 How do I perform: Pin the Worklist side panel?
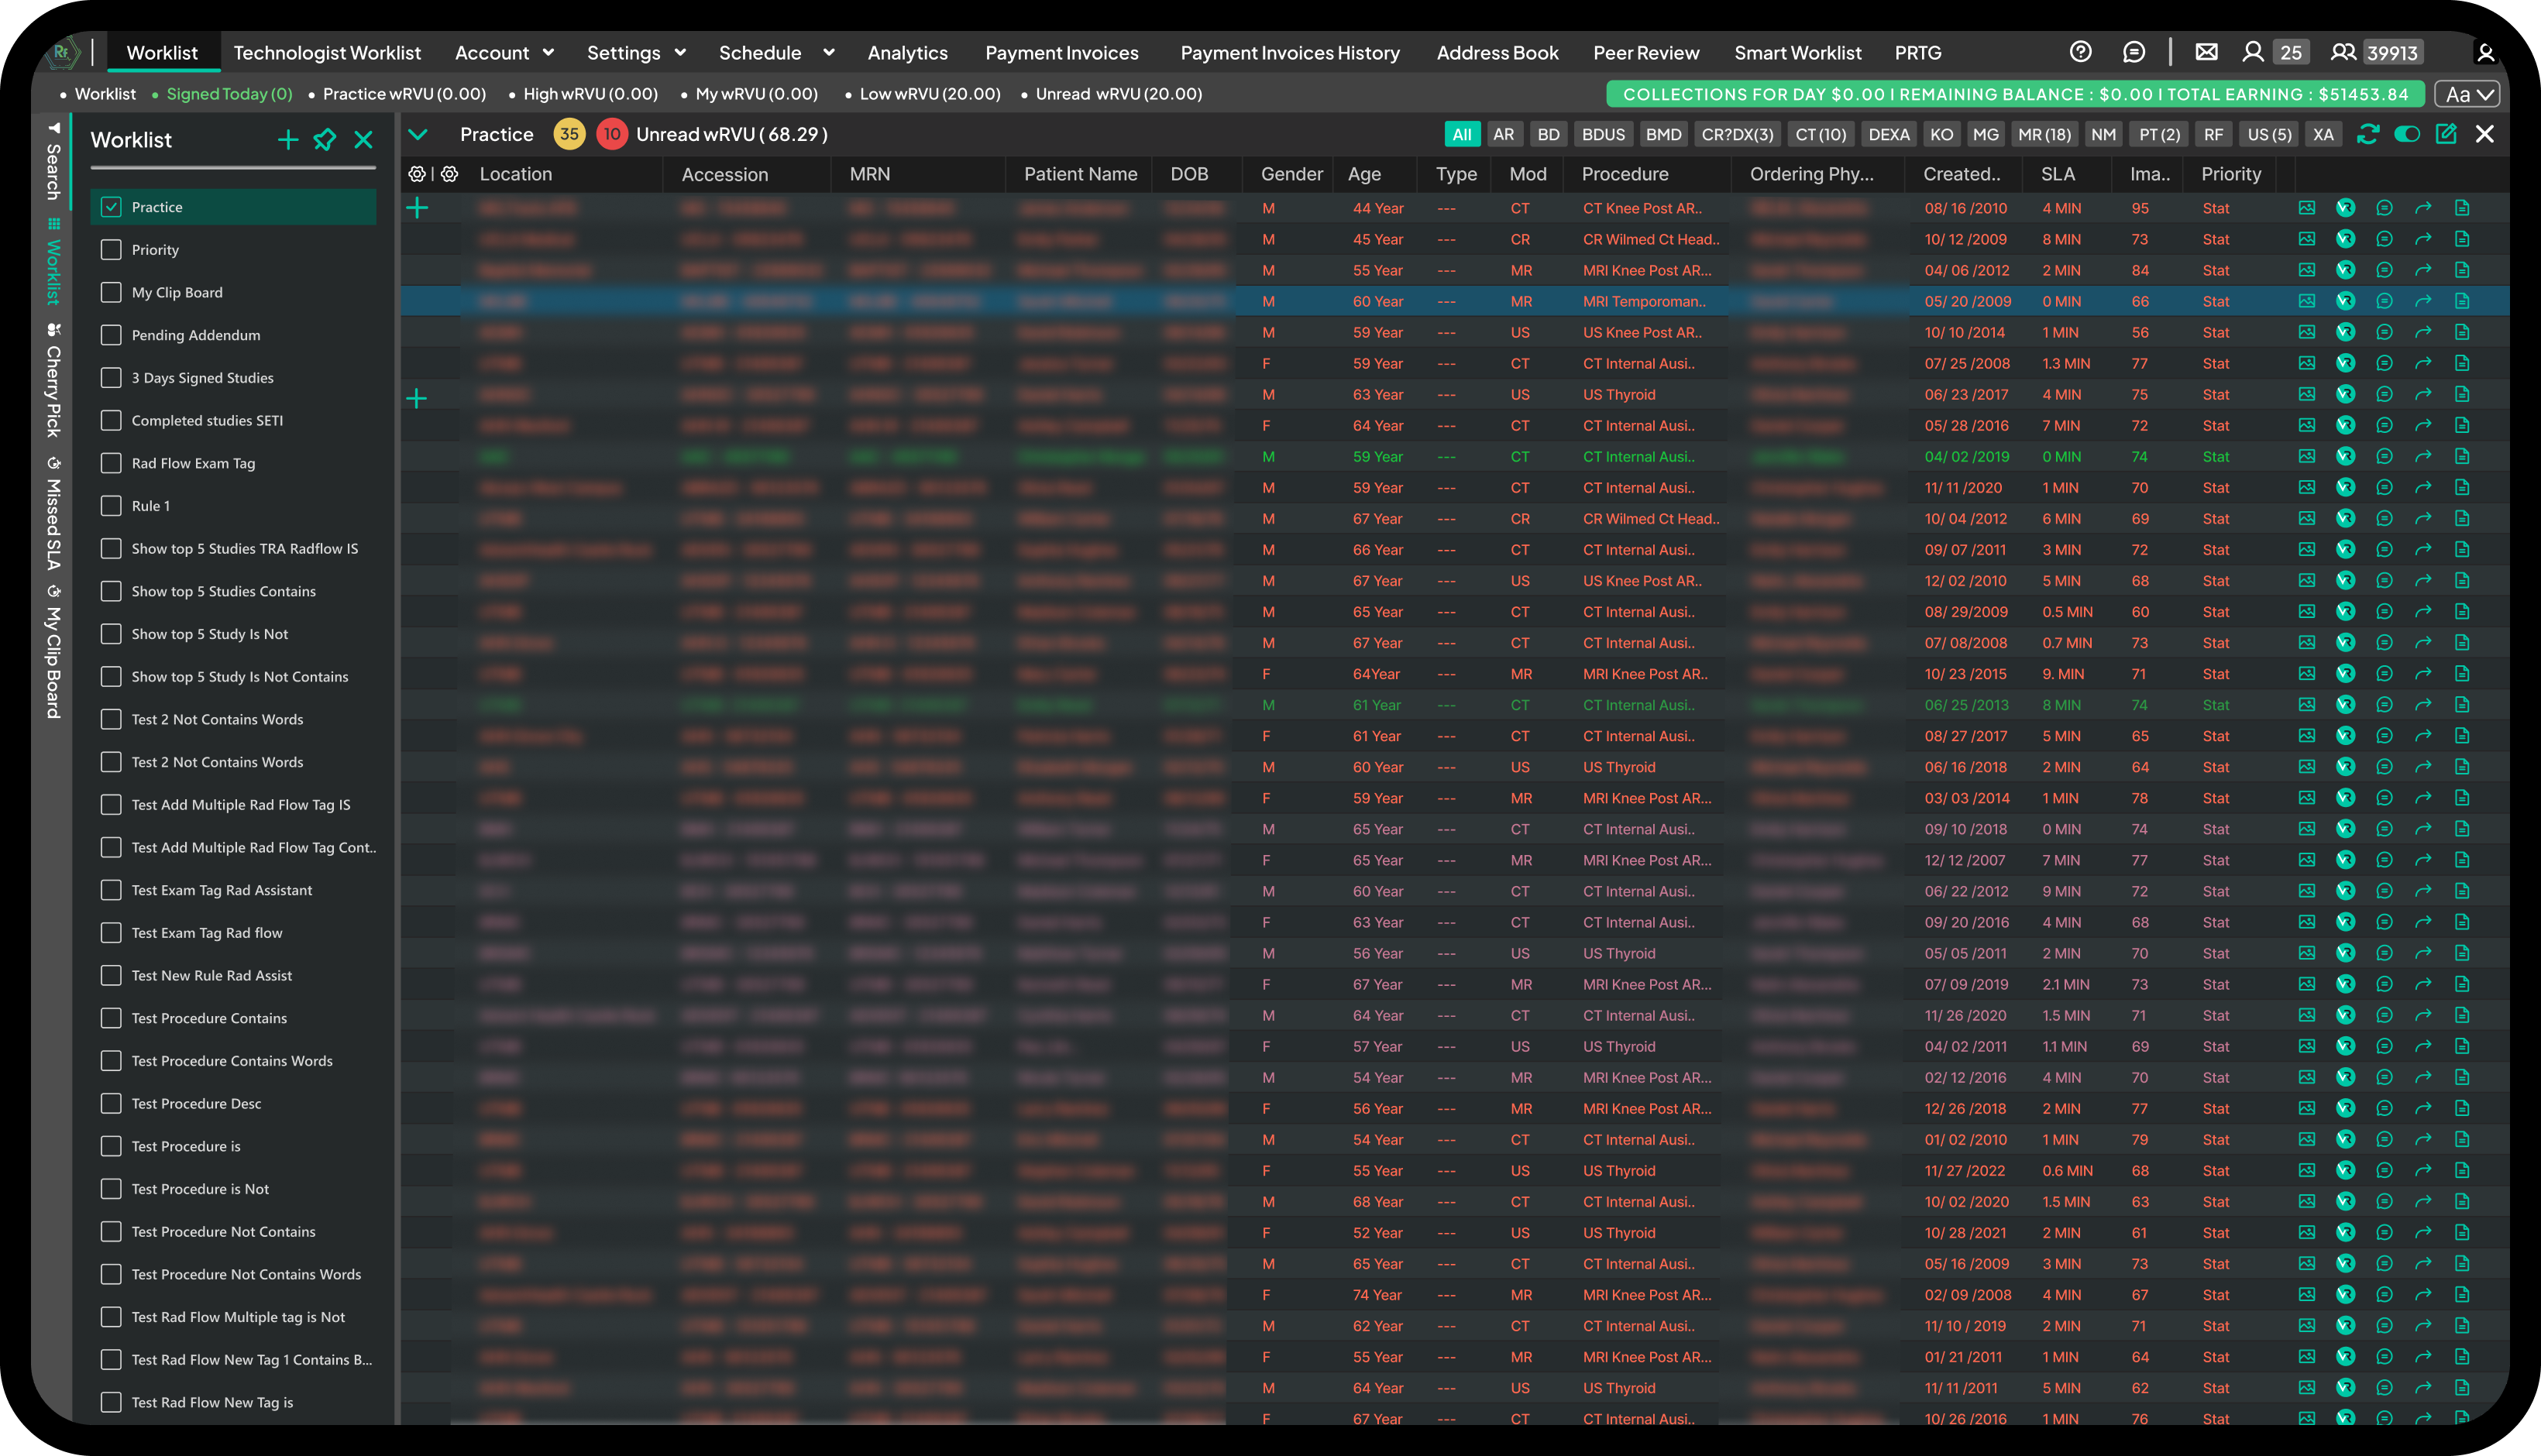tap(325, 140)
